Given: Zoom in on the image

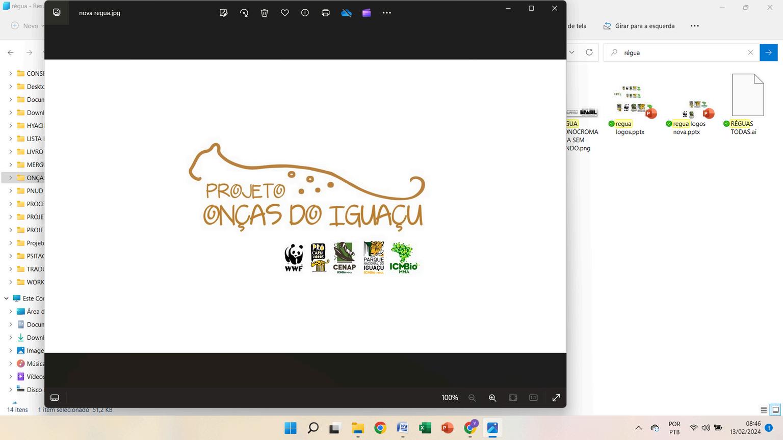Looking at the screenshot, I should click(492, 398).
